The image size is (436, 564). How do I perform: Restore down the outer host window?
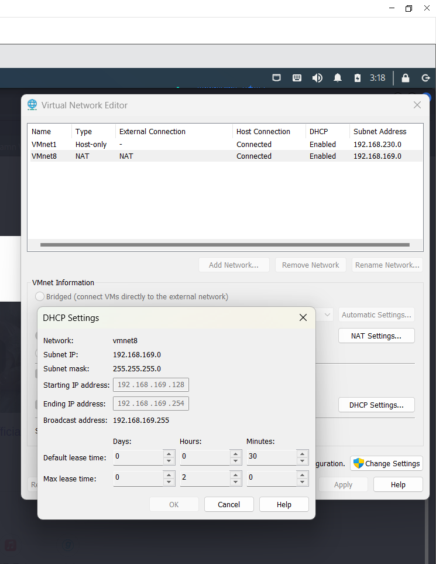408,8
